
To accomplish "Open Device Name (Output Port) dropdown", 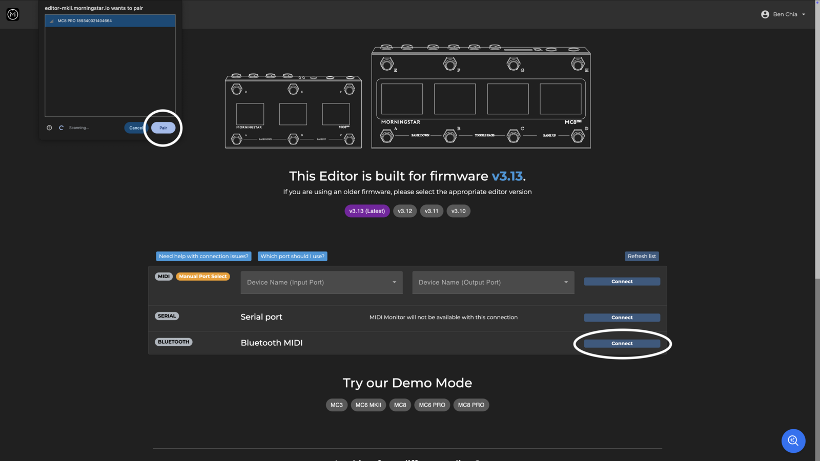I will point(493,282).
